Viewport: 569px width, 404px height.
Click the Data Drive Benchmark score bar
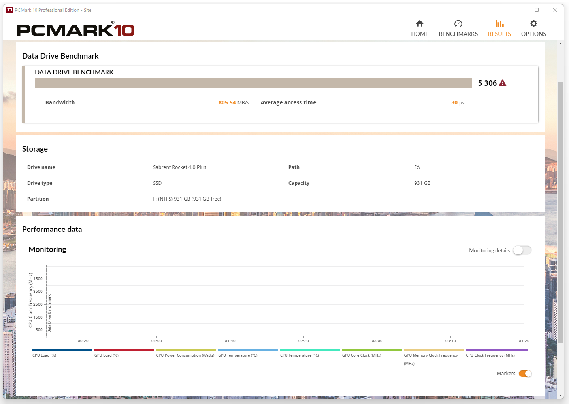click(x=253, y=83)
